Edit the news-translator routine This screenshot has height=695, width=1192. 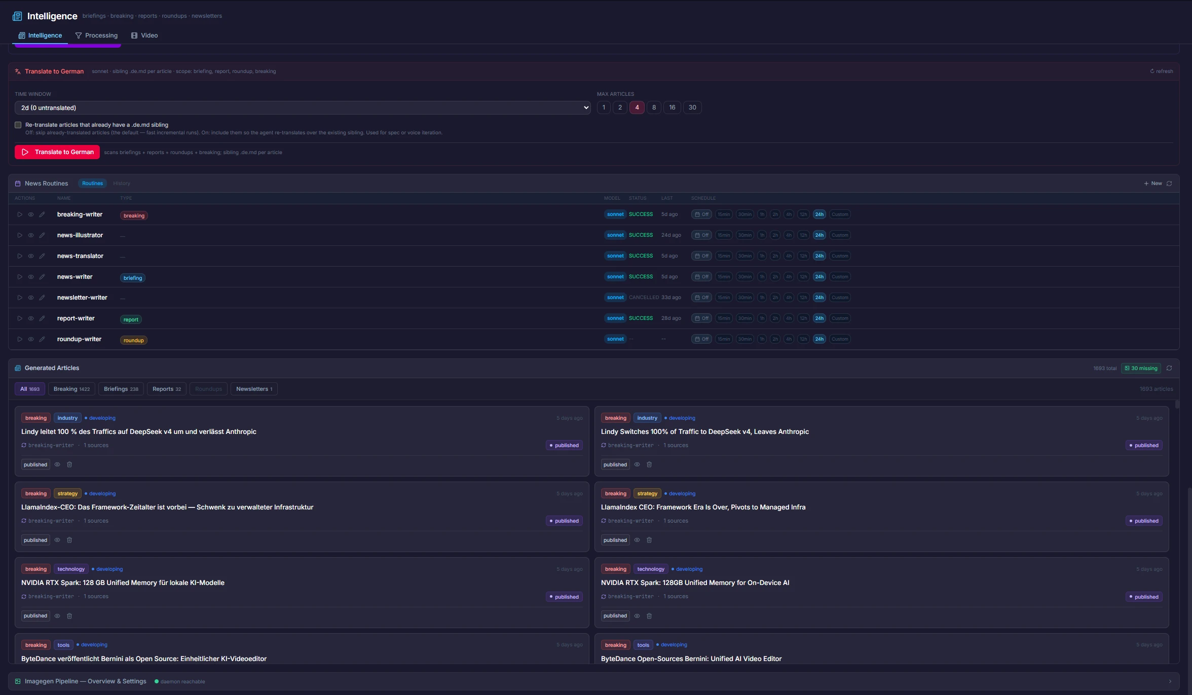[42, 256]
